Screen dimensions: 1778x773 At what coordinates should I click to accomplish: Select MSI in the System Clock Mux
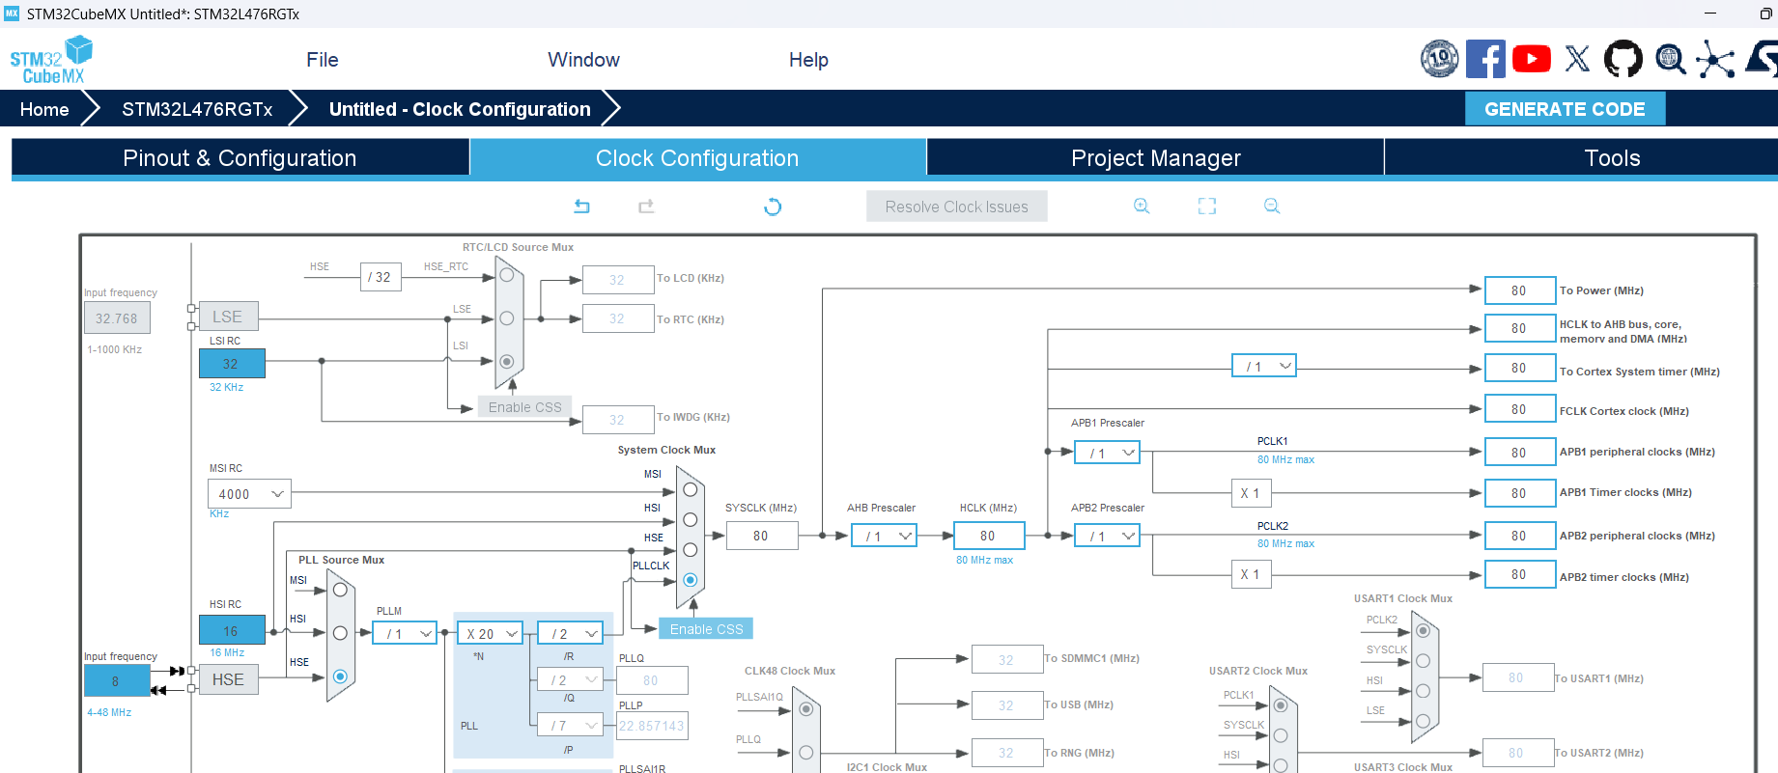pos(690,489)
